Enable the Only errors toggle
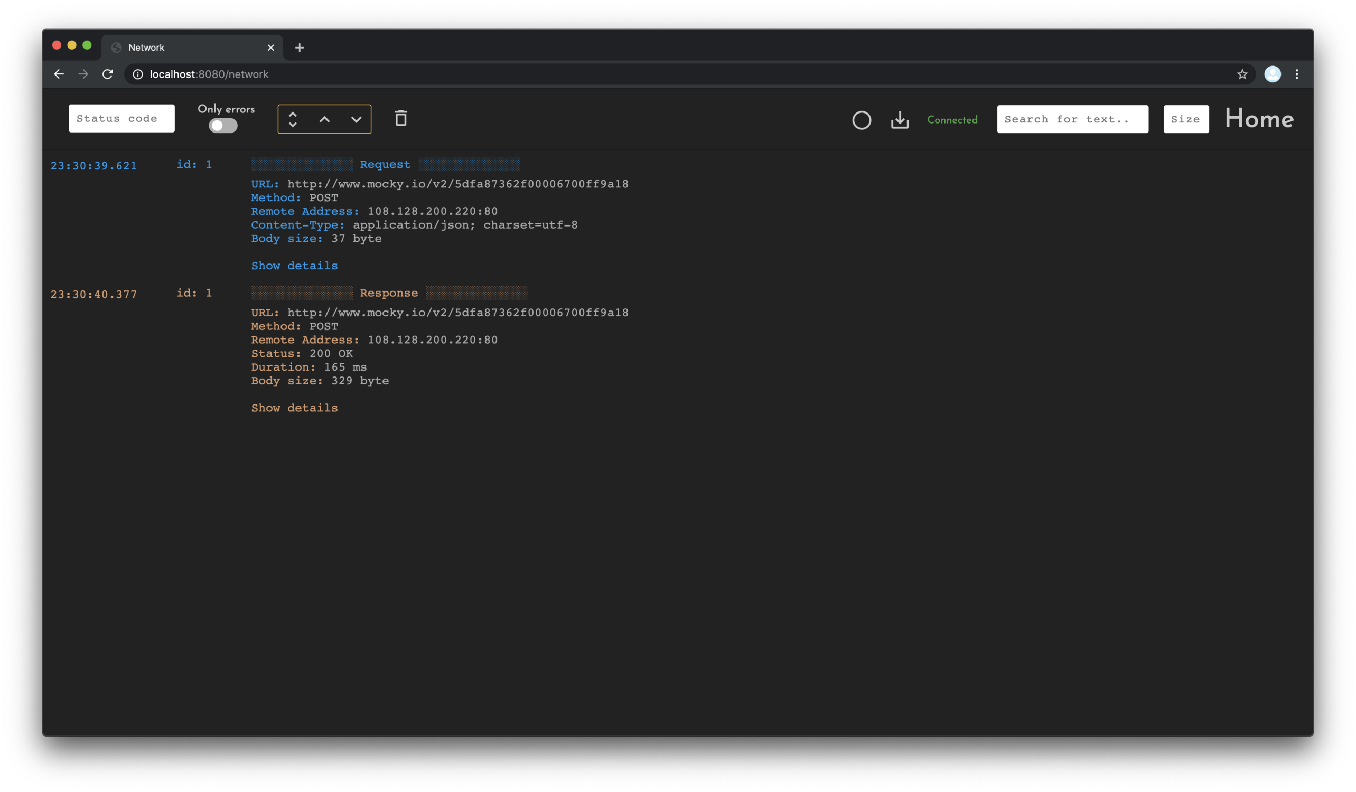The image size is (1356, 792). tap(223, 126)
